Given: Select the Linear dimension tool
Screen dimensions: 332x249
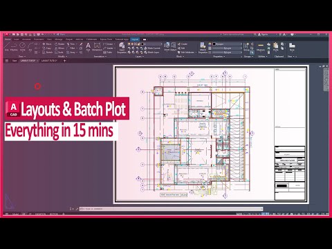Looking at the screenshot, I should click(109, 44).
